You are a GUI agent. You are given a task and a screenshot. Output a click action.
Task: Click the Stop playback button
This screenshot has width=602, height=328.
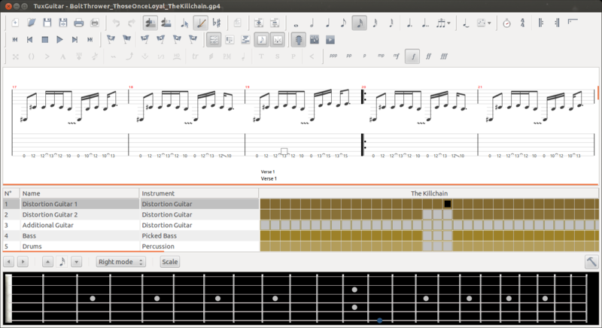click(45, 39)
